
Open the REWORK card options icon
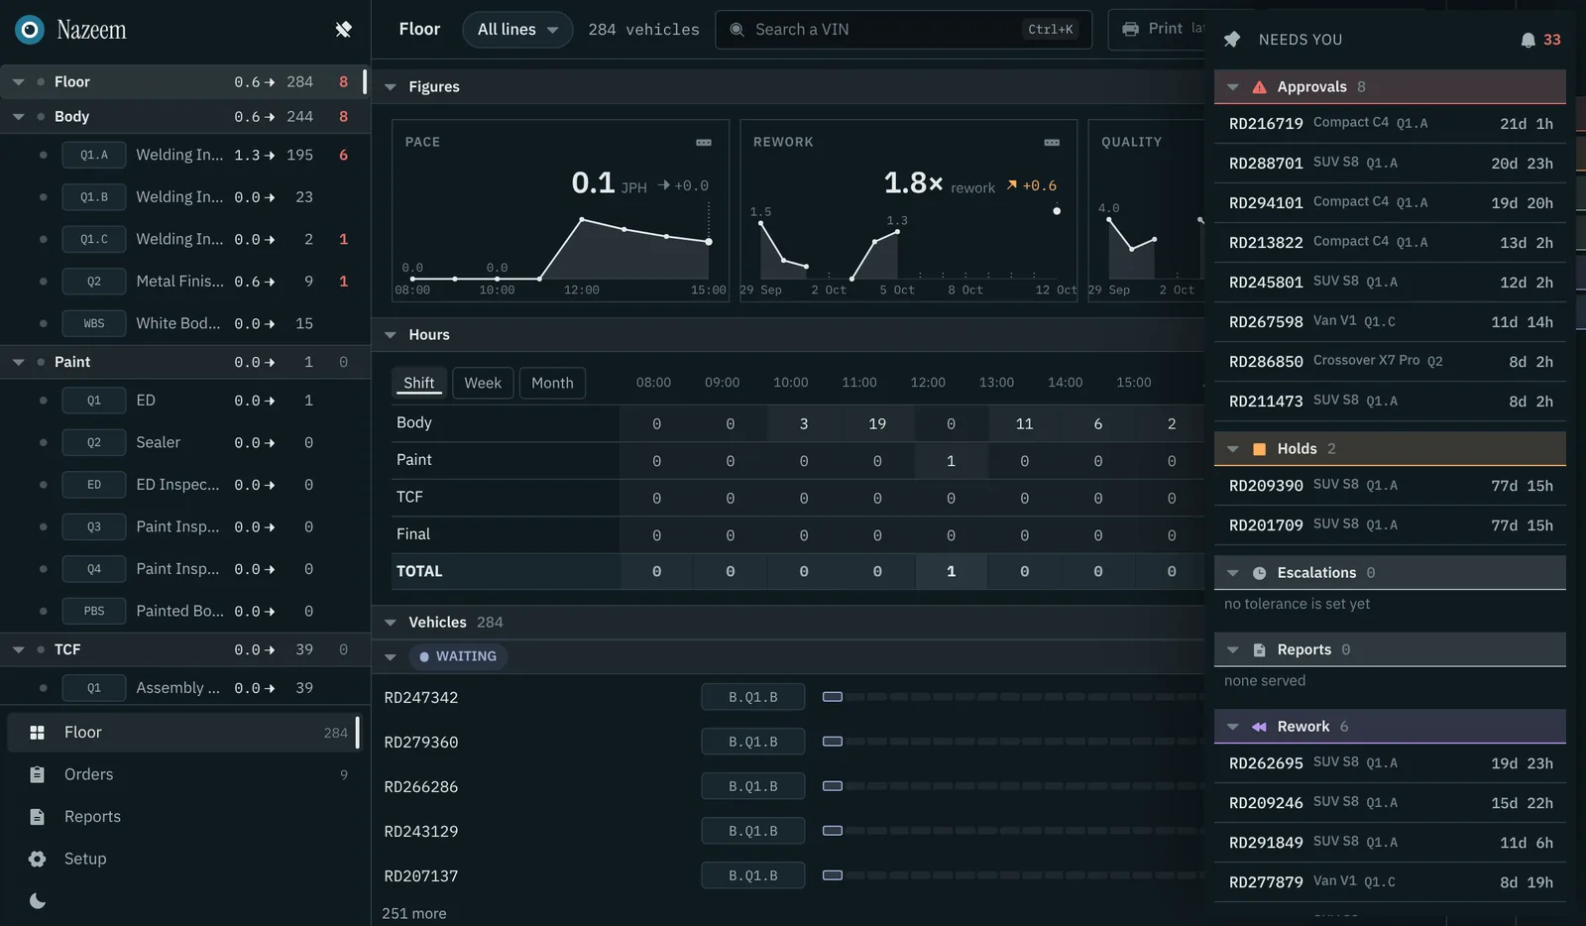coord(1052,143)
